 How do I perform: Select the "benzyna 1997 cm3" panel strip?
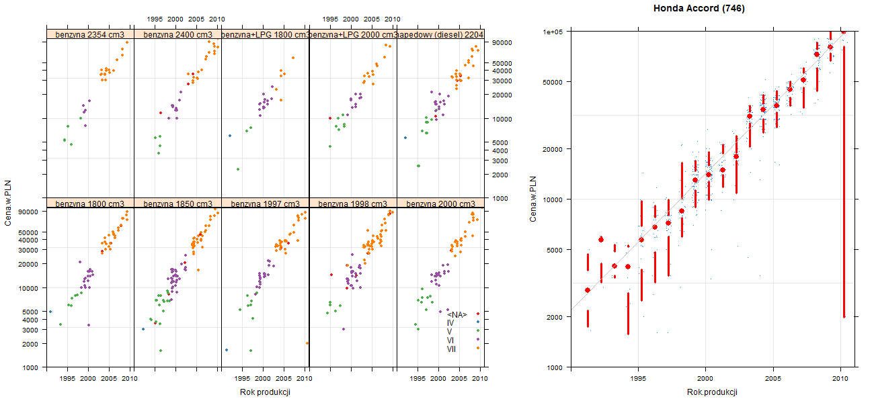pyautogui.click(x=265, y=203)
